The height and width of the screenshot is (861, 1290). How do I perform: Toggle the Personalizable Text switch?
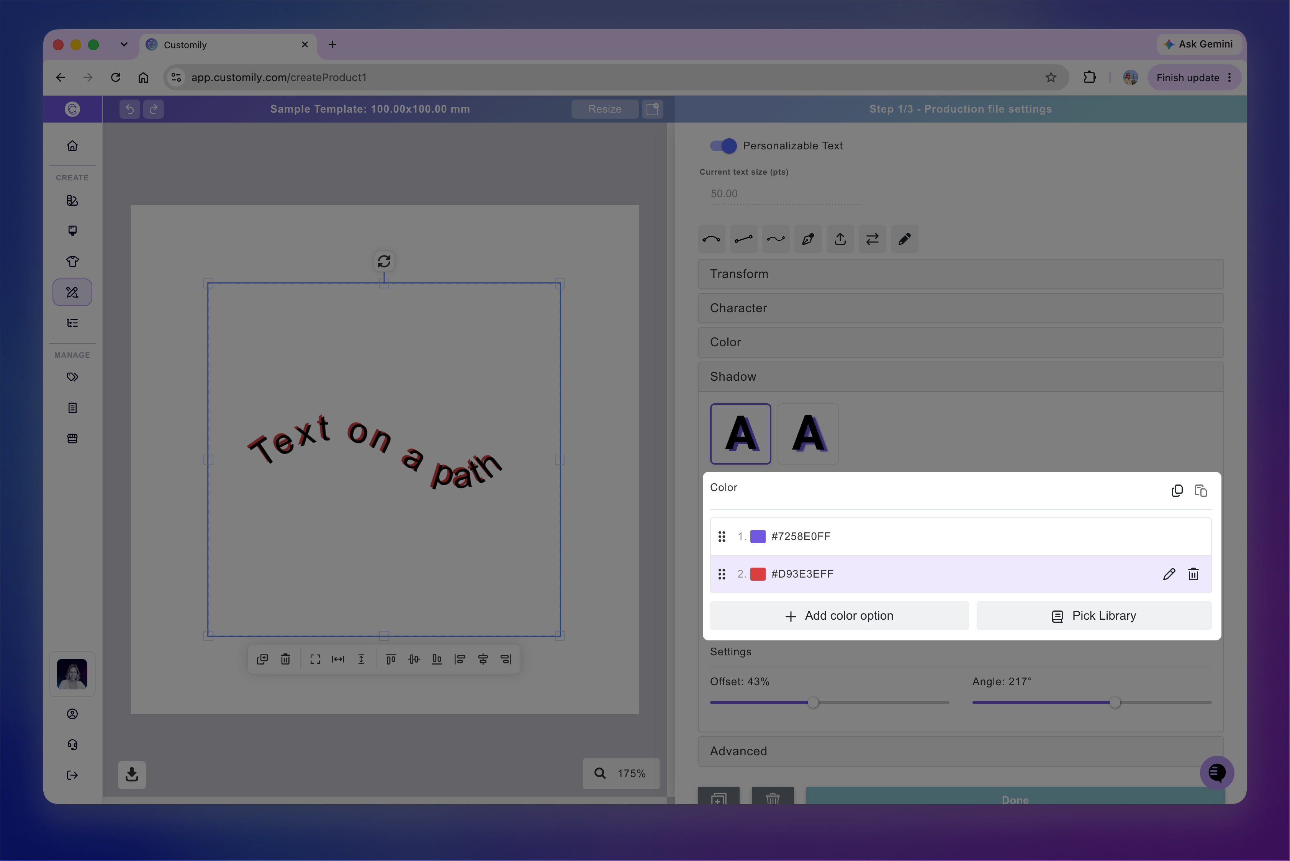tap(723, 146)
